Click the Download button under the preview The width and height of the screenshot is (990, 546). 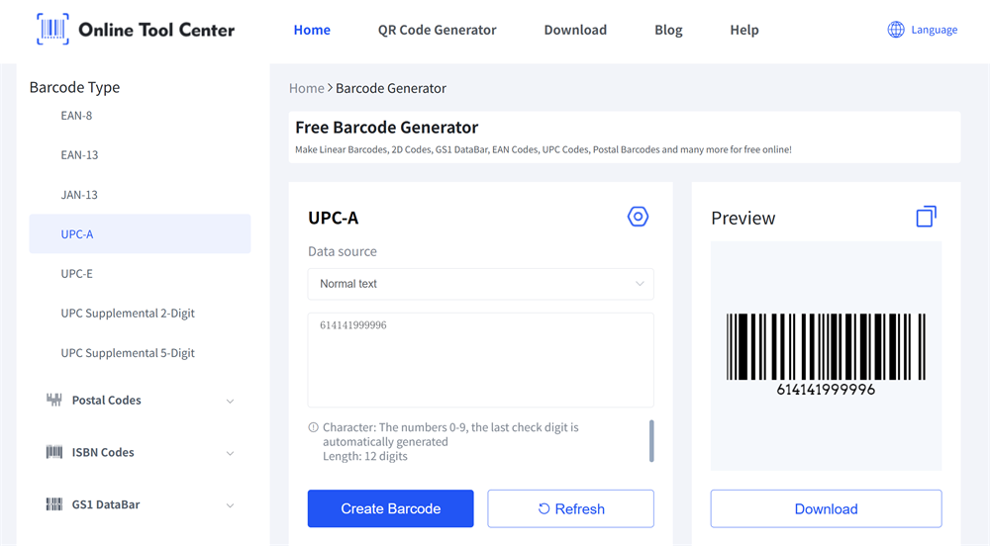coord(826,508)
